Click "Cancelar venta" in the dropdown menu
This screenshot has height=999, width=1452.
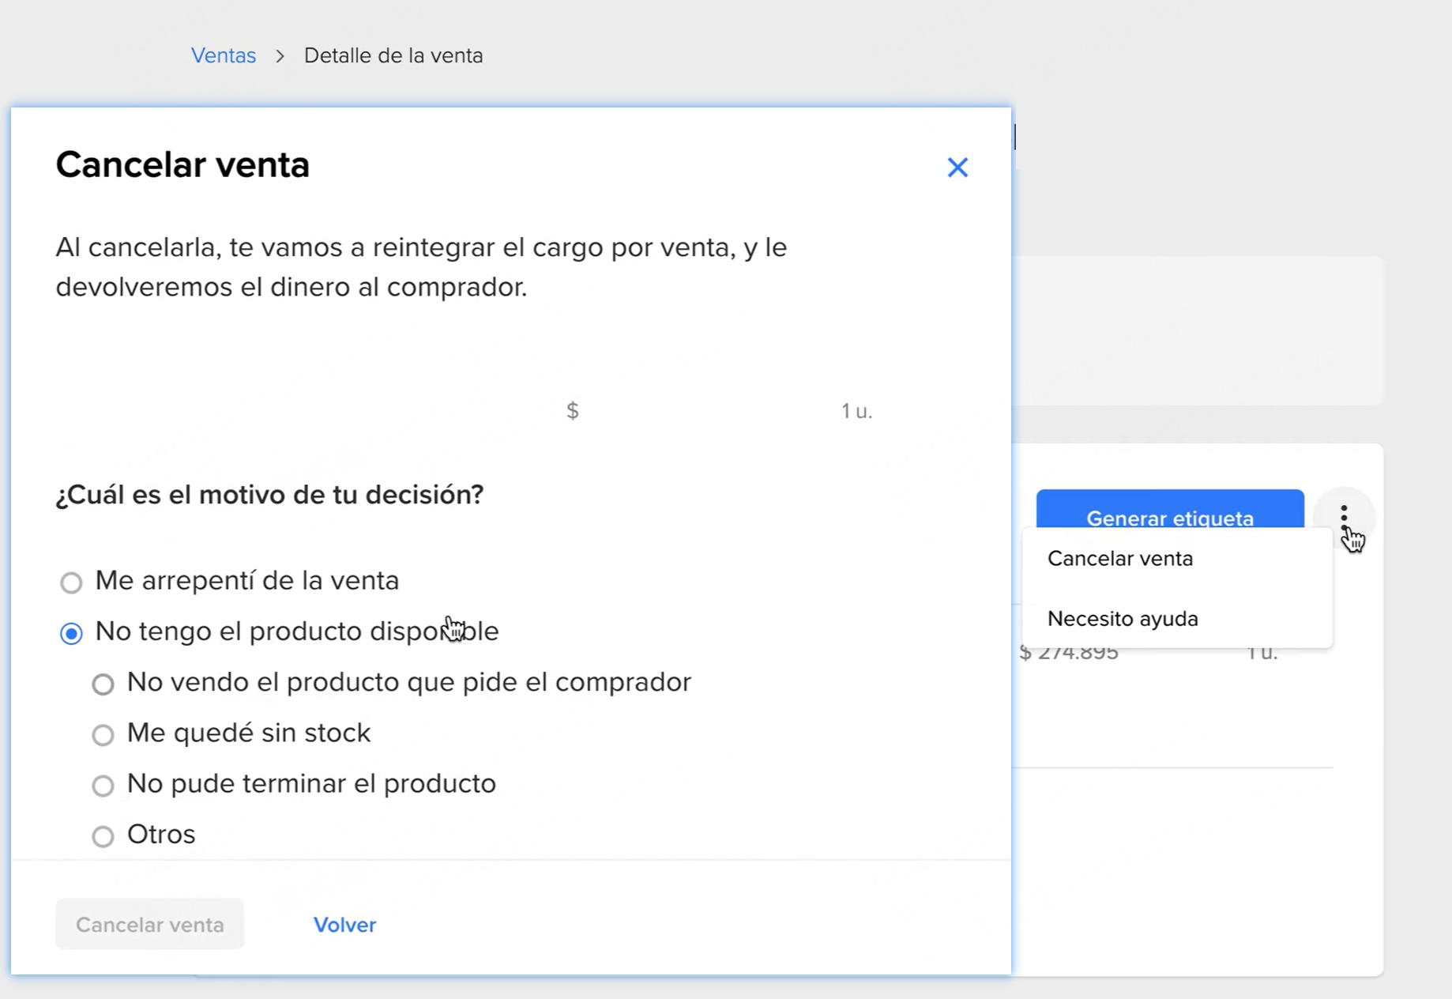(1119, 558)
